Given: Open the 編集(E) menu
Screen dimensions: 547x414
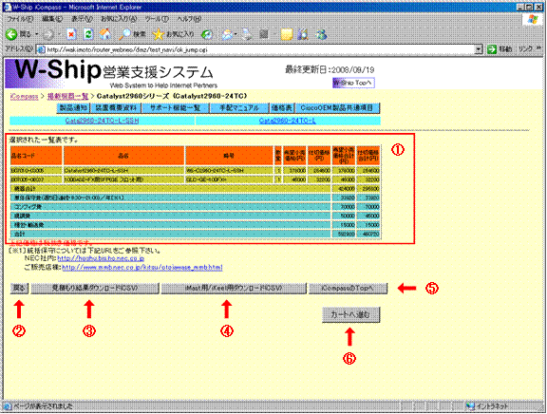Looking at the screenshot, I should point(52,19).
